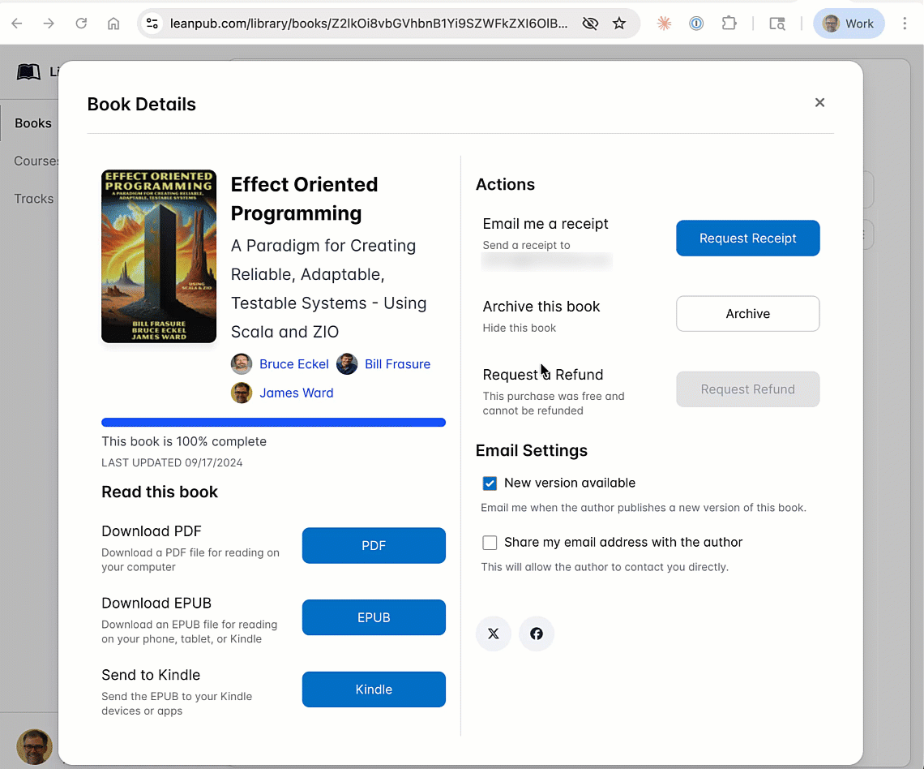
Task: Click 'This purchase was free' refund note
Action: (x=554, y=403)
